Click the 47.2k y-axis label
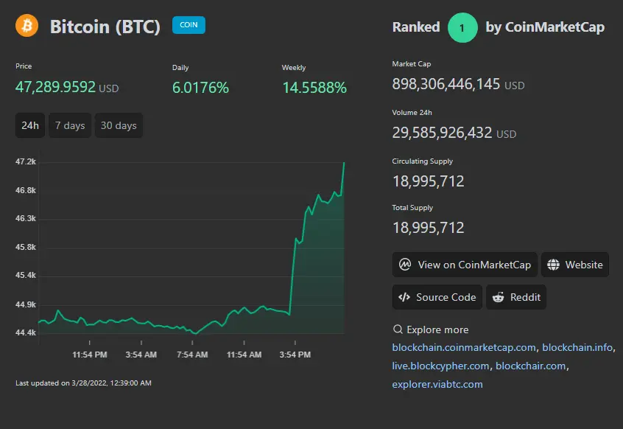This screenshot has width=623, height=429. [x=26, y=161]
